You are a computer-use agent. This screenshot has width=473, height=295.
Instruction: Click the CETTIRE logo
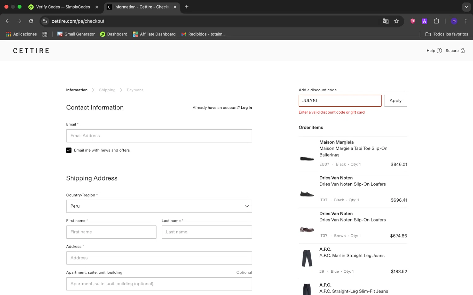pos(31,51)
